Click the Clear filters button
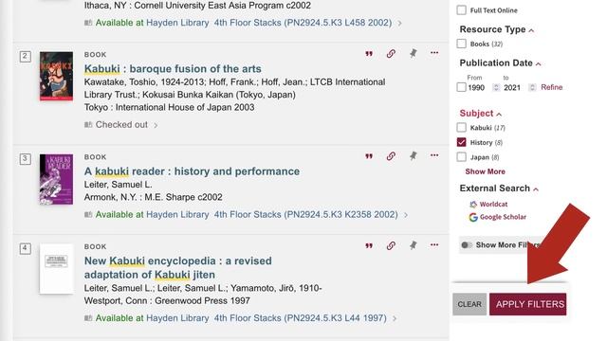Viewport: 607px width, 341px height. click(x=469, y=304)
